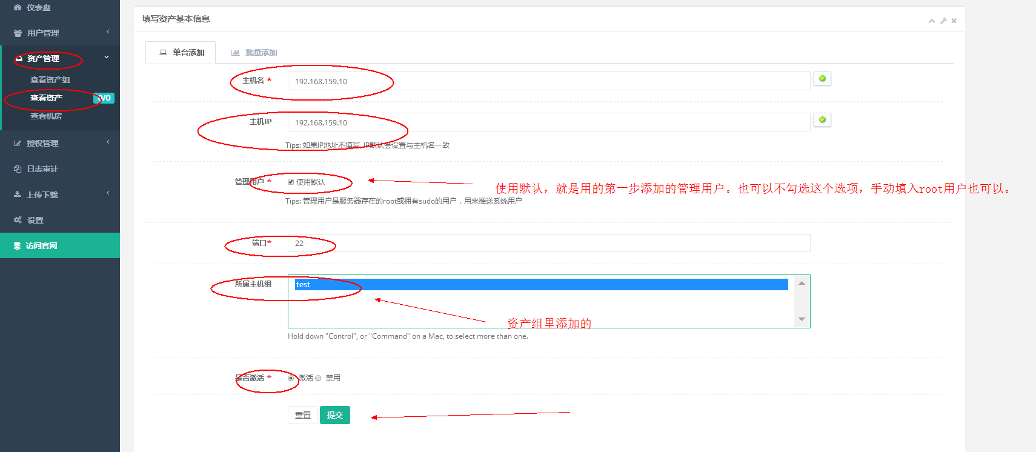This screenshot has width=1036, height=452.
Task: Expand the 用户管理 chevron arrow
Action: 108,32
